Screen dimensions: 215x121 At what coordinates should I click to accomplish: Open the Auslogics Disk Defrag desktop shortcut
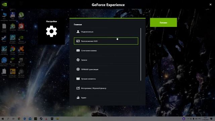coord(4,50)
